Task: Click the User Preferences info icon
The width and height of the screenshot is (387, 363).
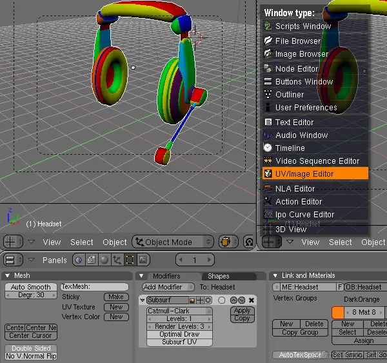Action: (x=268, y=107)
